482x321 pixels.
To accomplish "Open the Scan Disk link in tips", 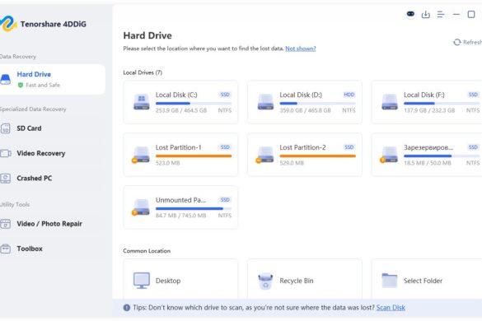I will click(391, 308).
